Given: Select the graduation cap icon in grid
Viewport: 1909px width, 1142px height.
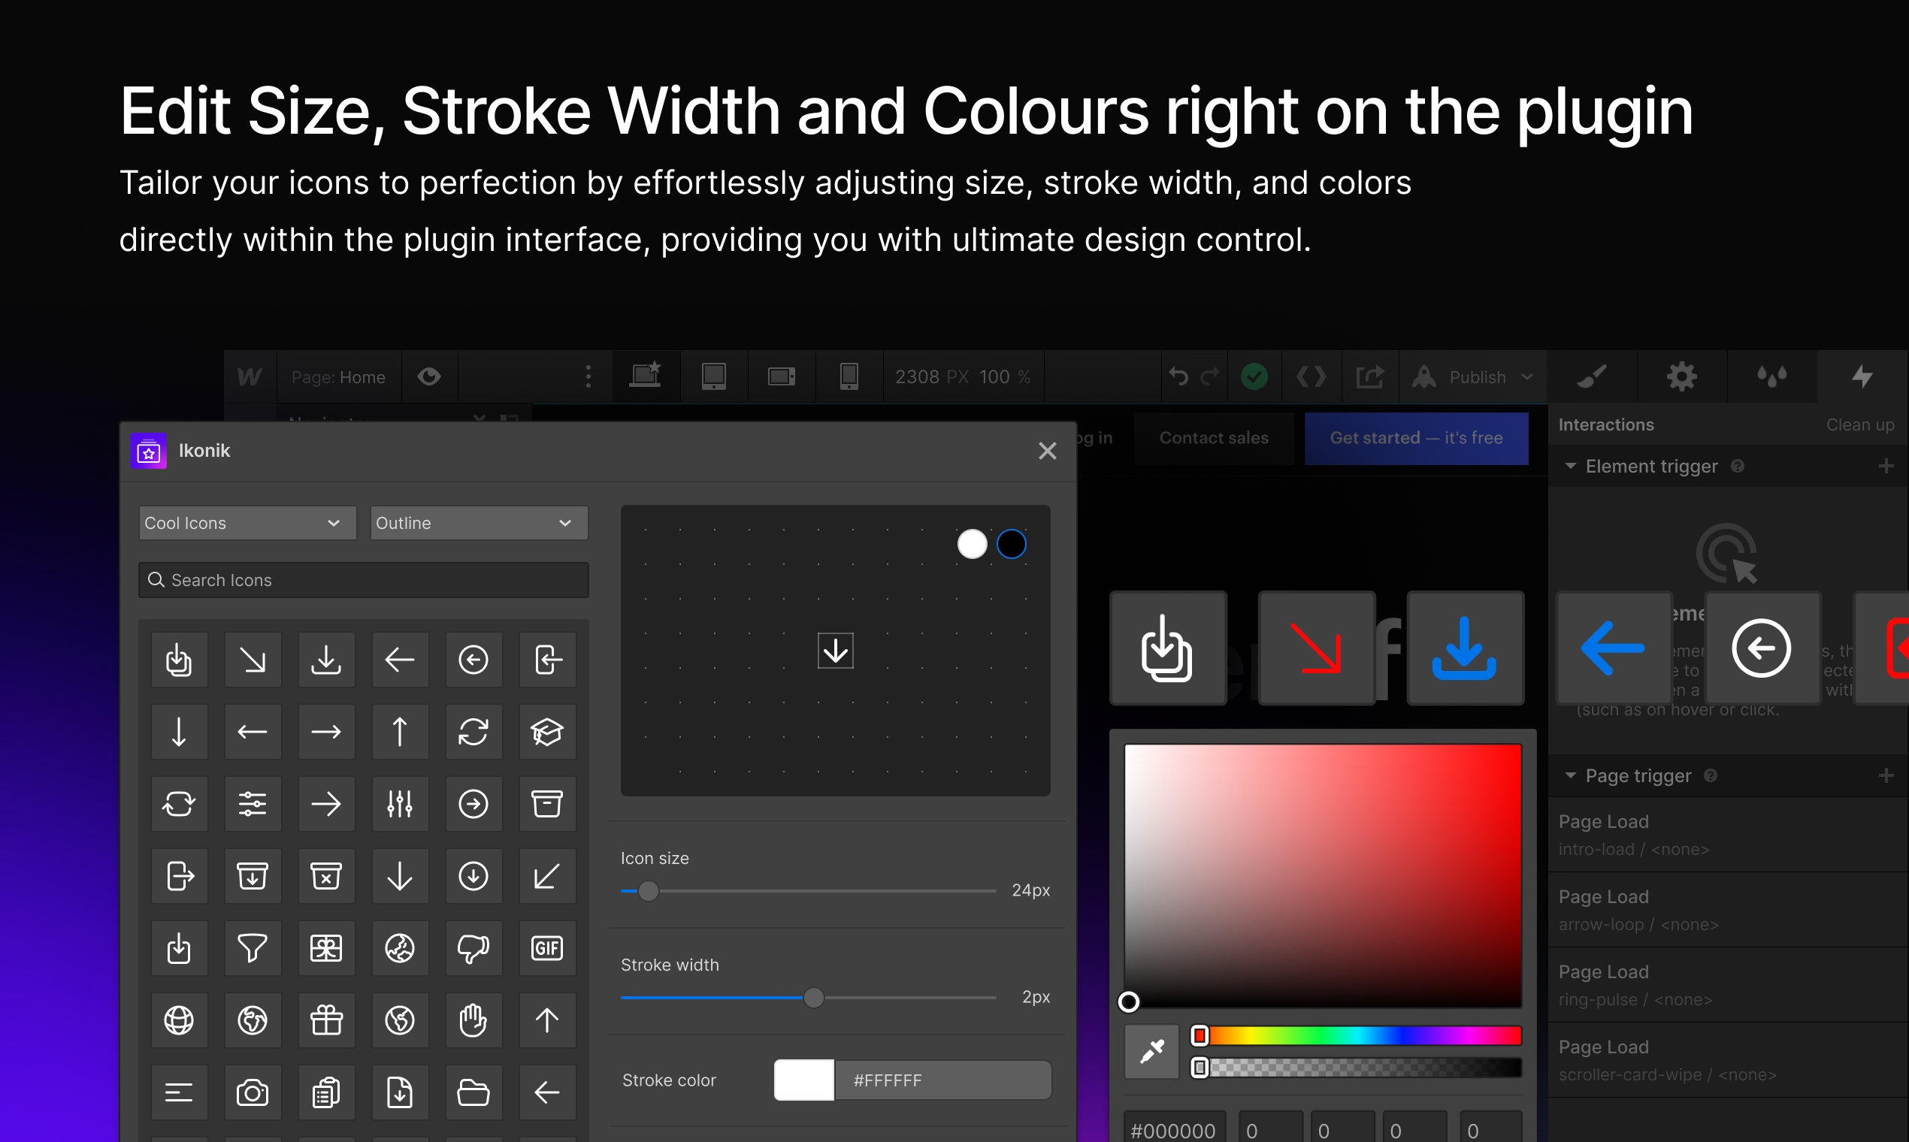Looking at the screenshot, I should 546,732.
